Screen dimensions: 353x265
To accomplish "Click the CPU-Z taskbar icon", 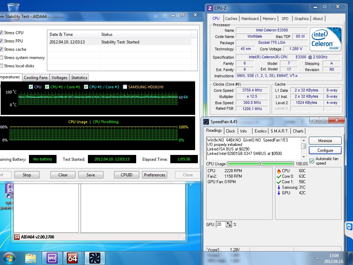I will pyautogui.click(x=52, y=258).
